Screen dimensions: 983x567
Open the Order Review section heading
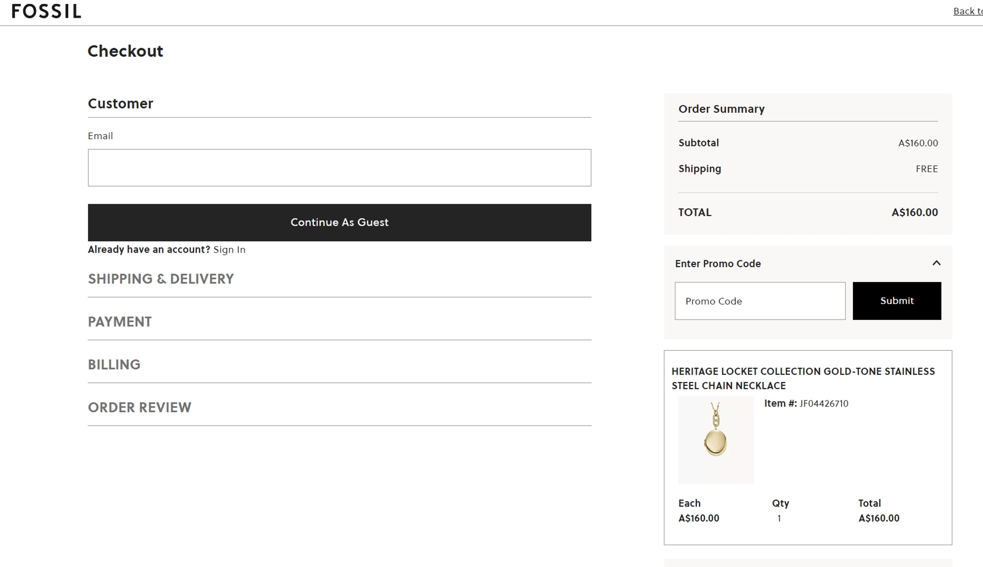(x=139, y=407)
